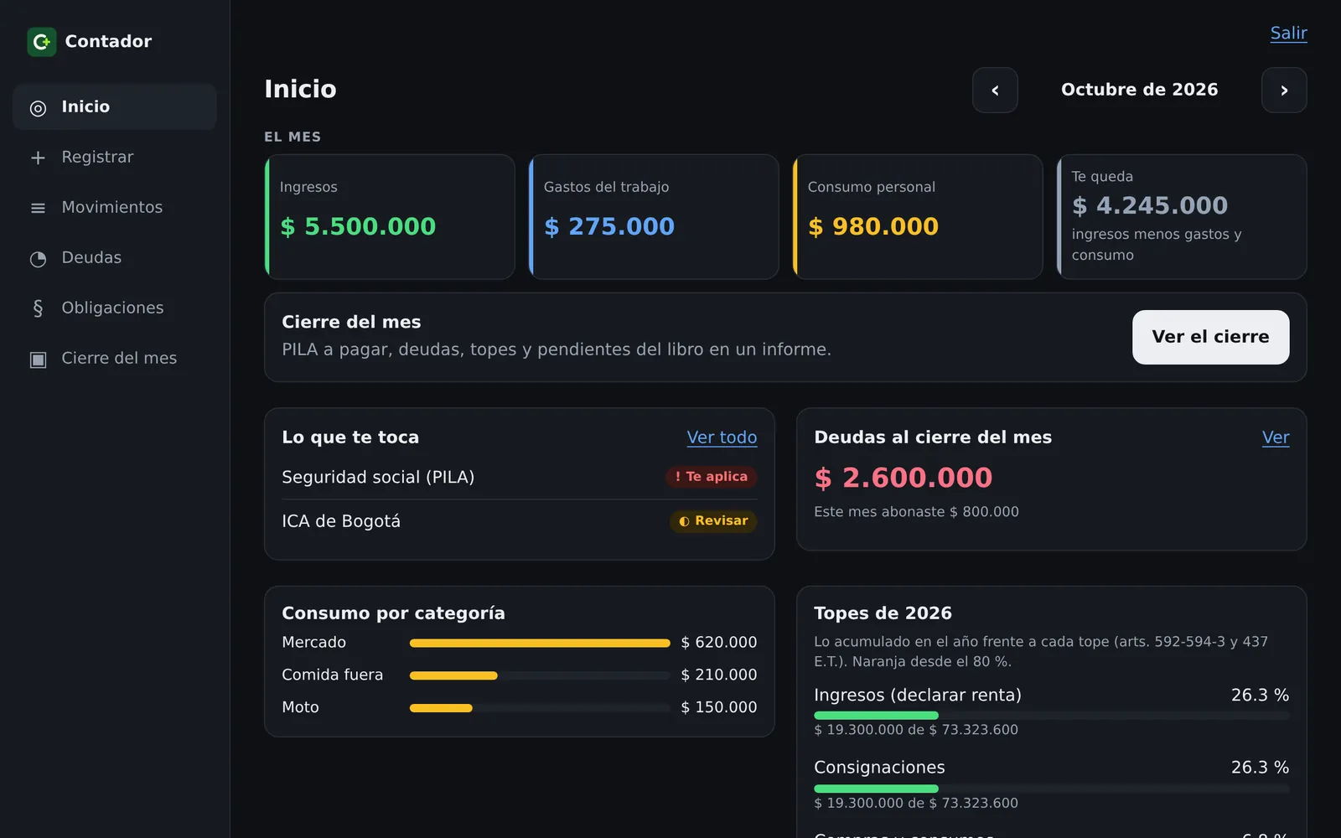1341x838 pixels.
Task: Click the Inicio target icon in sidebar
Action: 38,108
